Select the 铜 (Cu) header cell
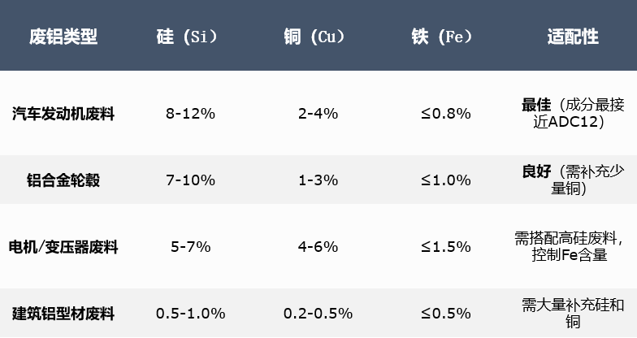This screenshot has width=637, height=338. (x=318, y=37)
